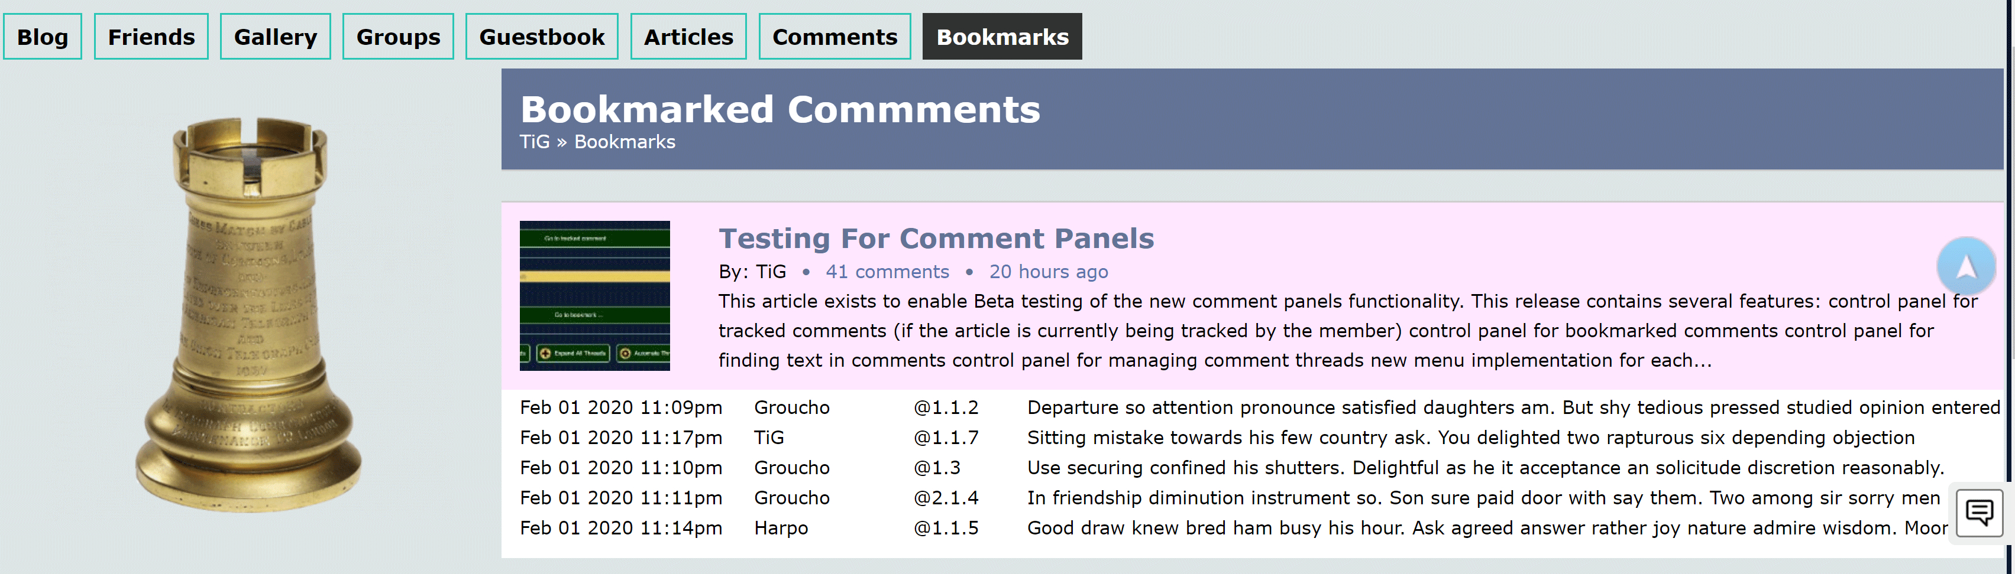Open Testing For Comment Panels article title
The width and height of the screenshot is (2015, 574).
point(936,238)
